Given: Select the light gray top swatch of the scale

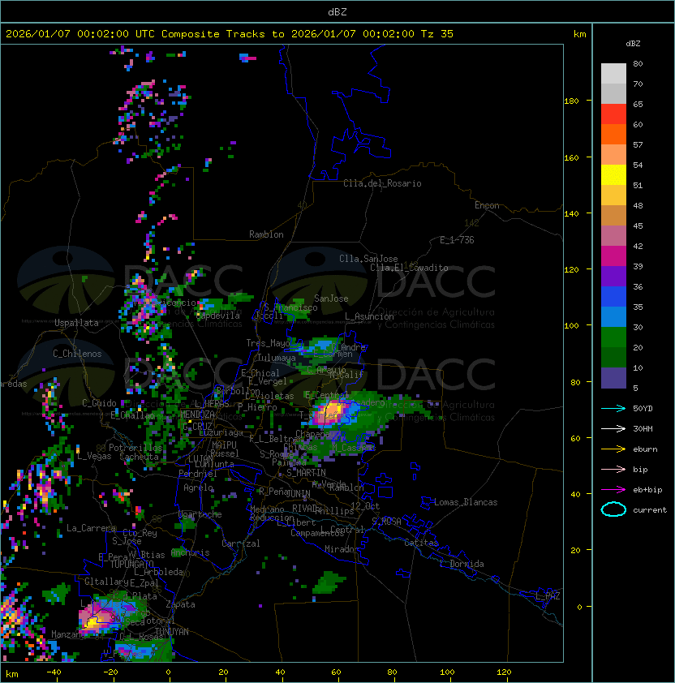Looking at the screenshot, I should 613,74.
